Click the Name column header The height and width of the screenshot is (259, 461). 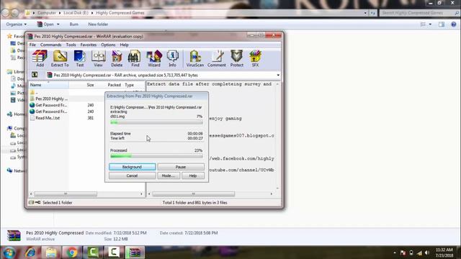[x=49, y=85]
